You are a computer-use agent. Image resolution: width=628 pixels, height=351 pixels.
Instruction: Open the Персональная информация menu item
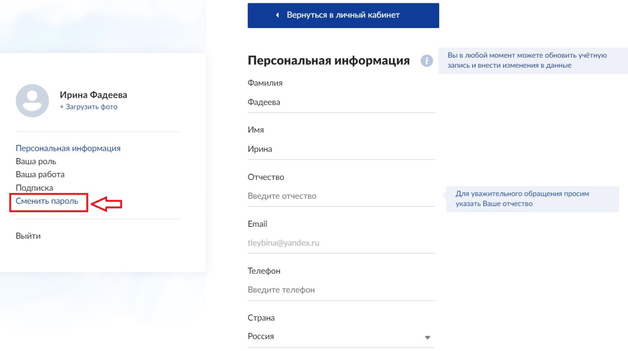pyautogui.click(x=68, y=148)
